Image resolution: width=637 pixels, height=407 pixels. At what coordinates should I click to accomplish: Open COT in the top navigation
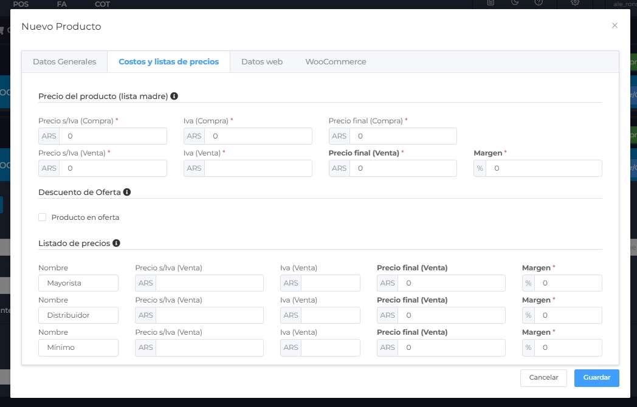click(102, 4)
